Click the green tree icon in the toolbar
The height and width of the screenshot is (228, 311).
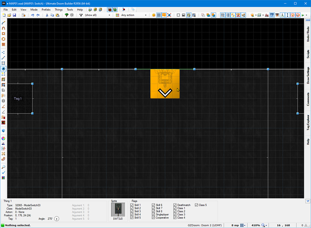67,15
